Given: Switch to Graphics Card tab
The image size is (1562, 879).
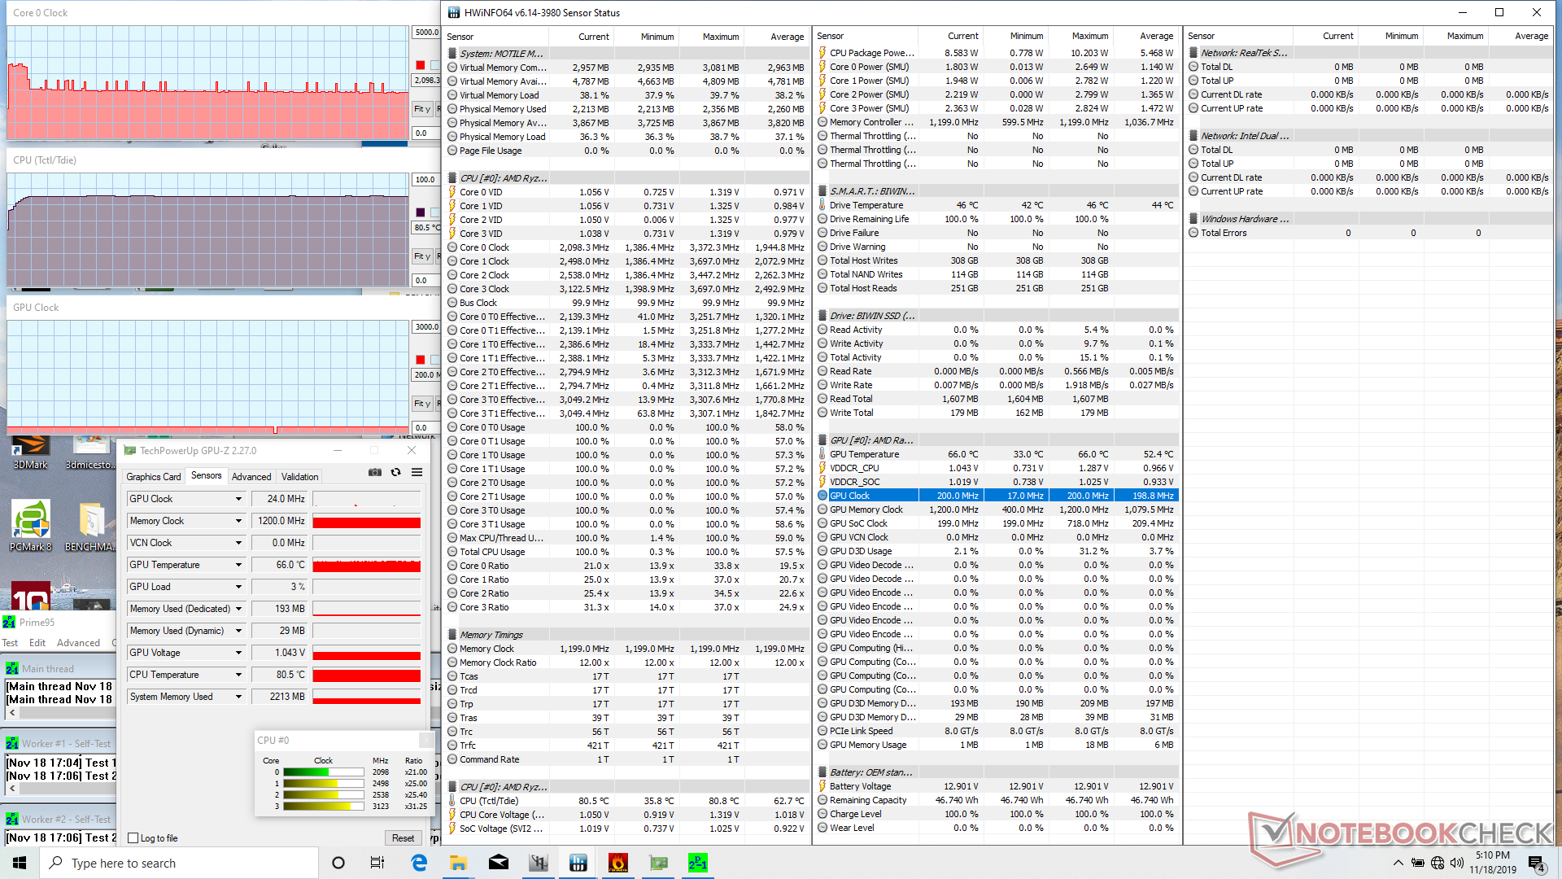Looking at the screenshot, I should (154, 477).
